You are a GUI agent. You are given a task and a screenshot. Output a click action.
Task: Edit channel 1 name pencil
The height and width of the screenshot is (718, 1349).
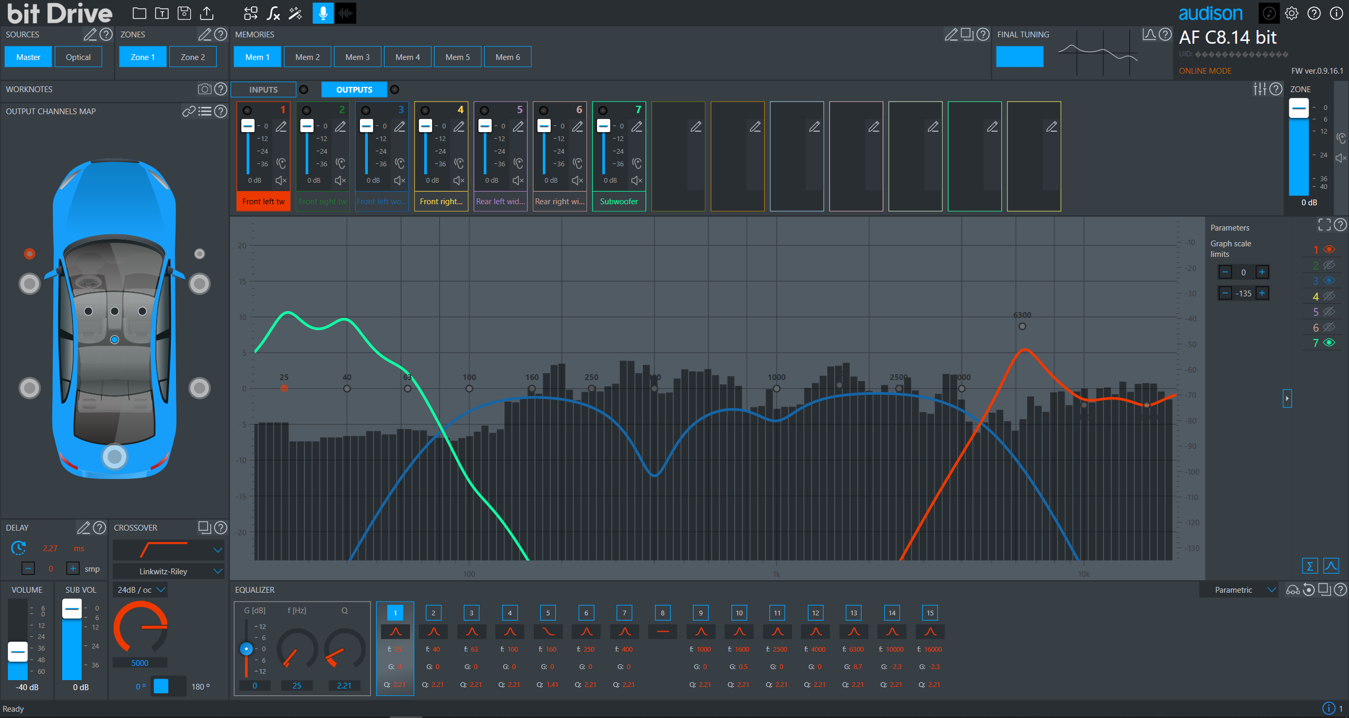pyautogui.click(x=281, y=126)
